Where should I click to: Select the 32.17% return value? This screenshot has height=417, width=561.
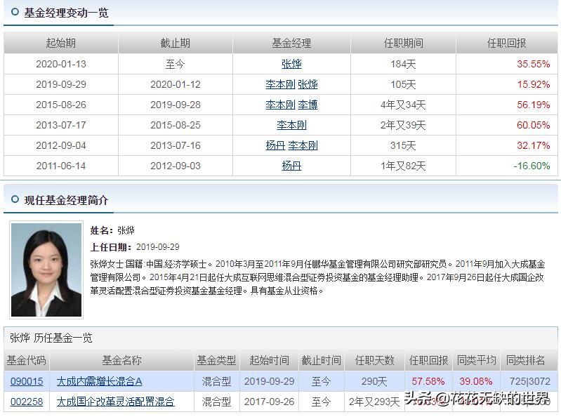(x=533, y=145)
